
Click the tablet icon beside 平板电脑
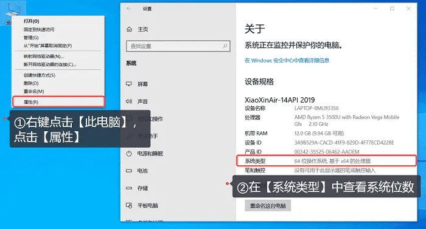click(x=129, y=205)
